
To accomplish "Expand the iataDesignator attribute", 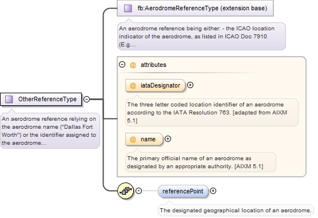I will (x=190, y=85).
